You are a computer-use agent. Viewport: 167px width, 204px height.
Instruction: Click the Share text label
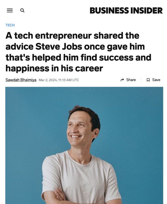pos(131,80)
